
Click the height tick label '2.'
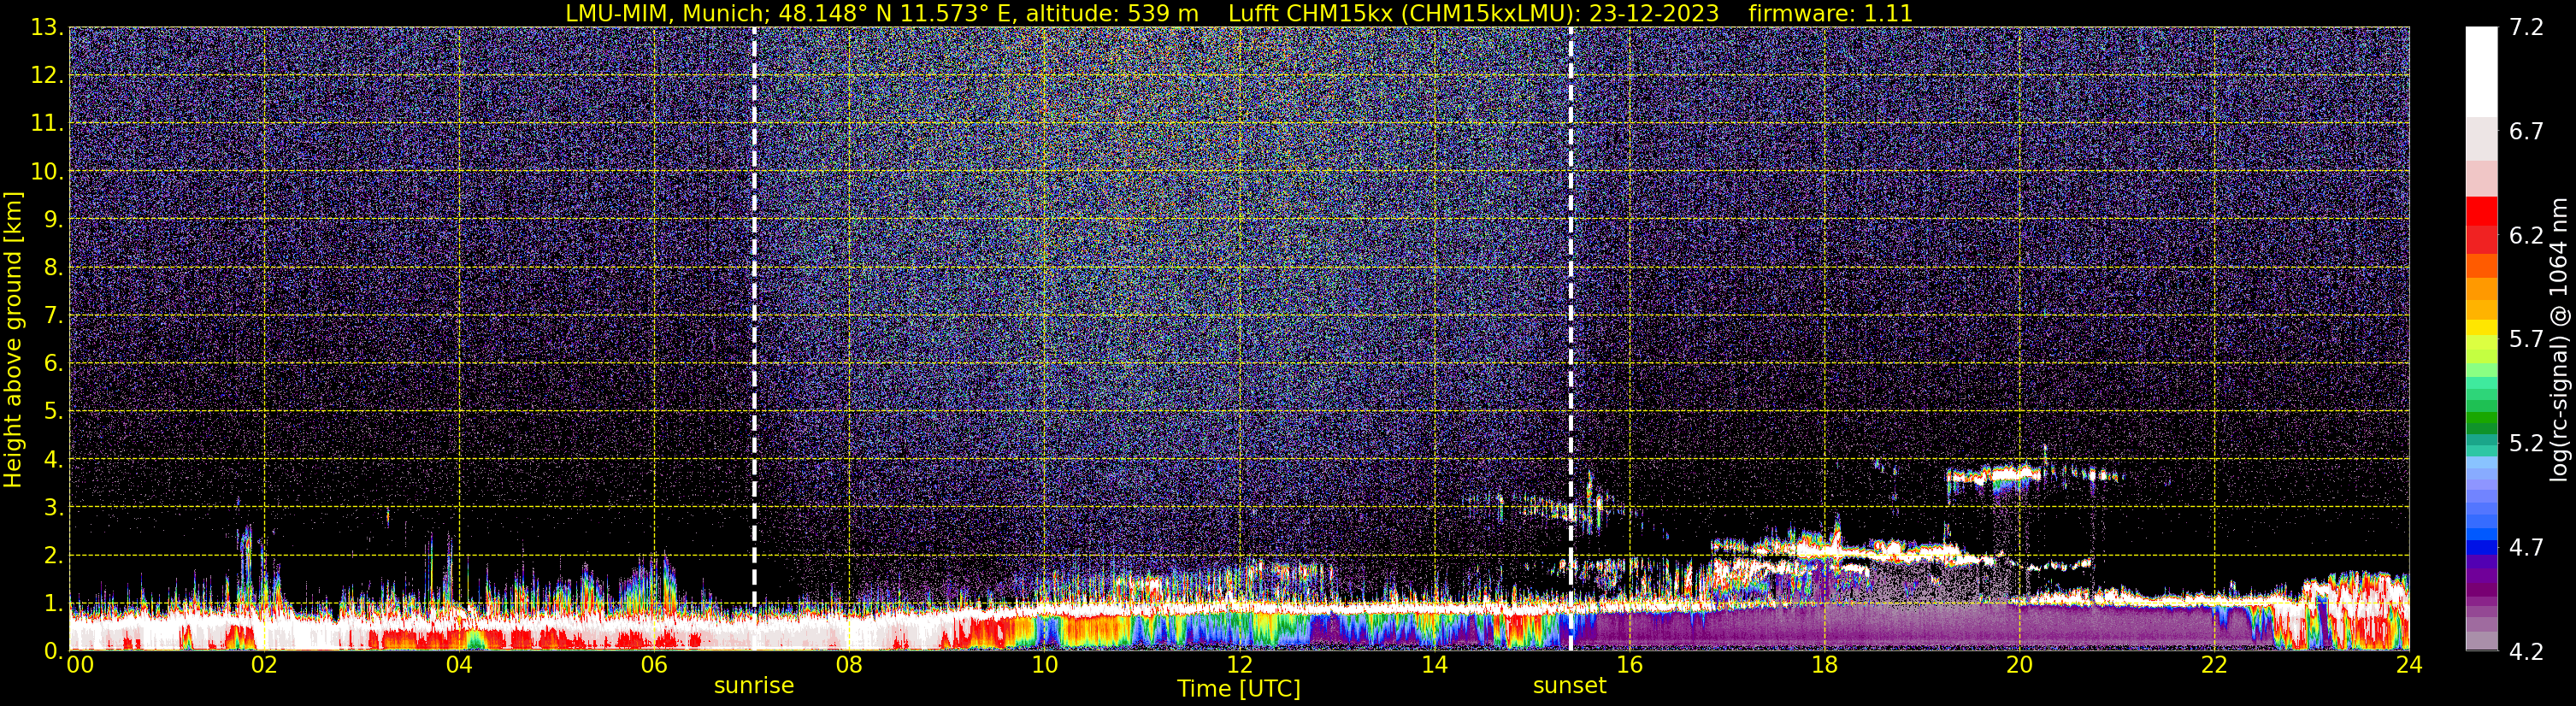point(53,556)
